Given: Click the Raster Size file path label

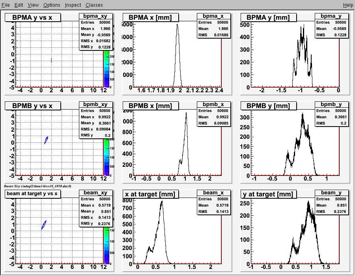Looking at the screenshot, I should pos(37,186).
